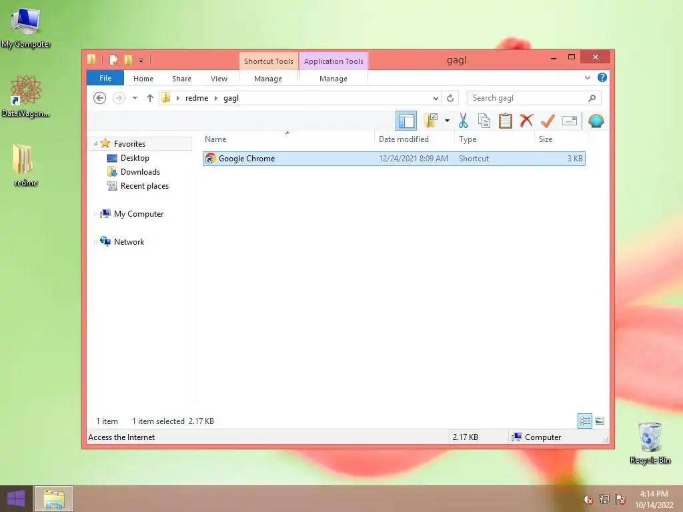The image size is (683, 512).
Task: Click the Shortcut Tools contextual header
Action: point(268,61)
